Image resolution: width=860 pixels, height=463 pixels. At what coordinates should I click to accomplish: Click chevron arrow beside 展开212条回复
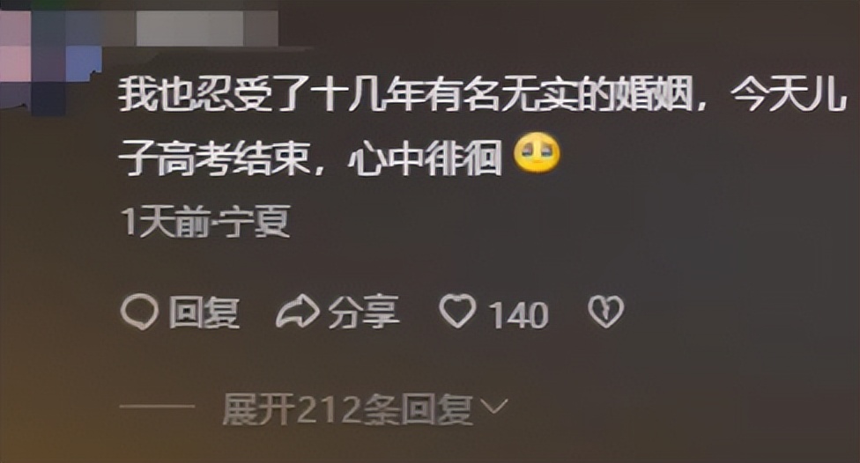(493, 407)
